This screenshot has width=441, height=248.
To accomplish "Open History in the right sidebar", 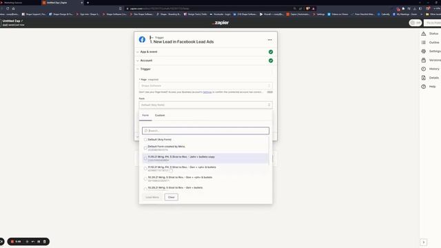I will click(x=430, y=69).
